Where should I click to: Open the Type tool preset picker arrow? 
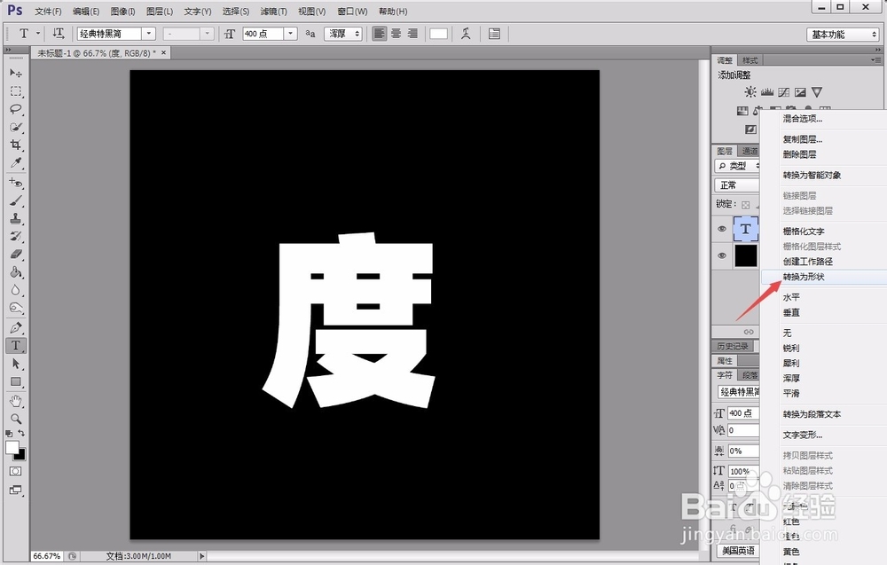point(38,34)
